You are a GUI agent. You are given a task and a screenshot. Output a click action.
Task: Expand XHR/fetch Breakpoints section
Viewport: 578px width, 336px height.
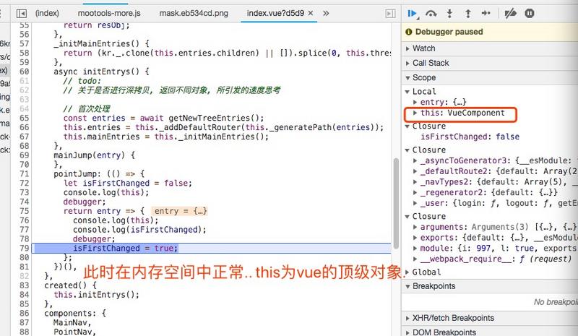tap(407, 318)
